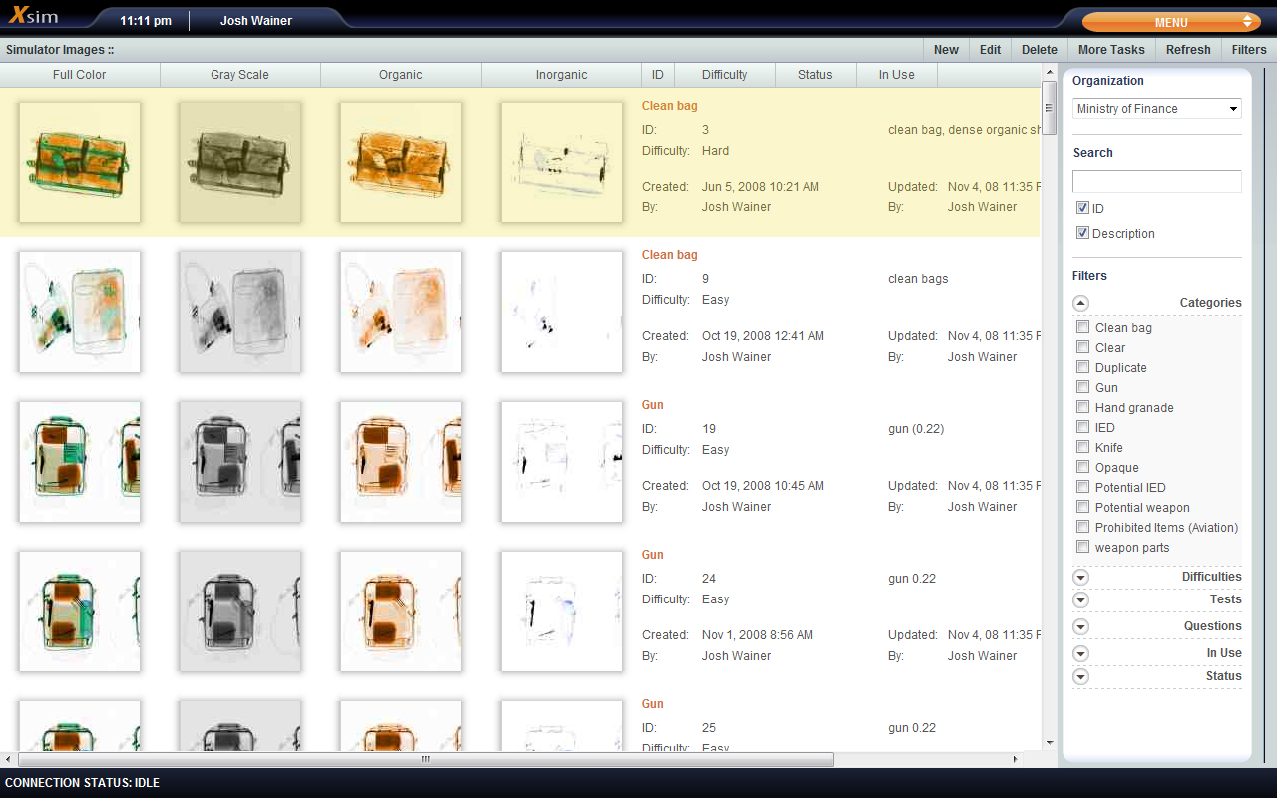Uncheck the Description search checkbox
The image size is (1277, 798).
coord(1082,233)
